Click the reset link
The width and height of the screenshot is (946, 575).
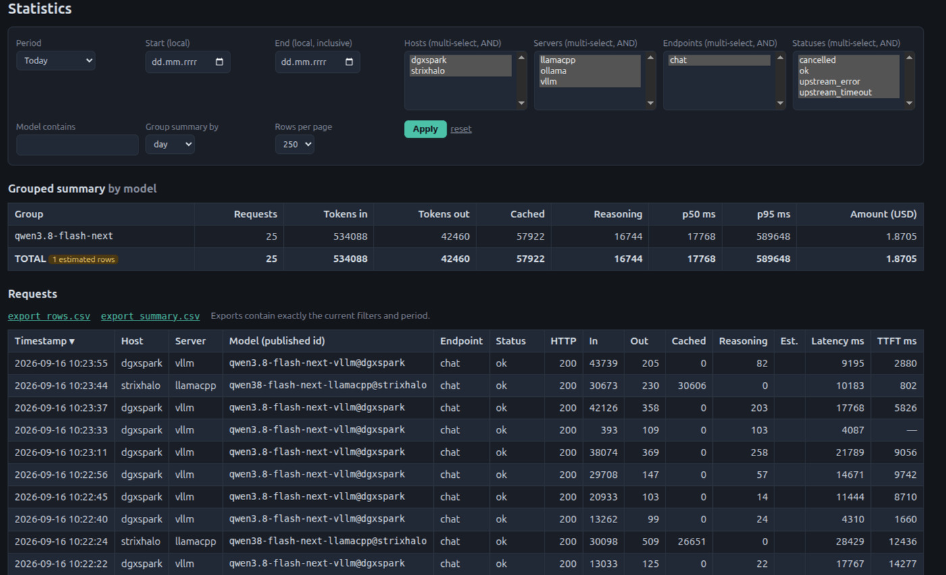(461, 129)
